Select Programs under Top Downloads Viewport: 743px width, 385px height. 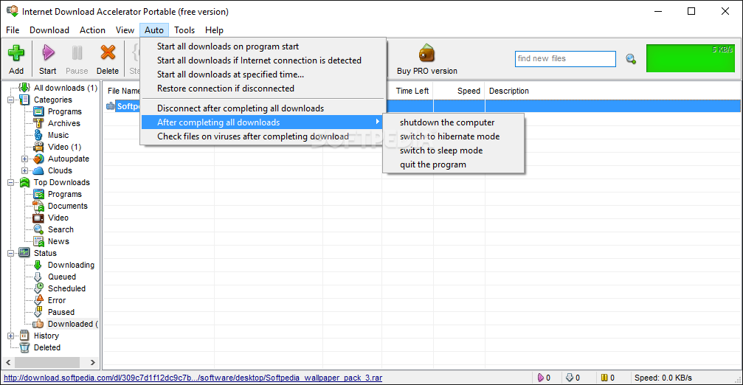(x=64, y=194)
